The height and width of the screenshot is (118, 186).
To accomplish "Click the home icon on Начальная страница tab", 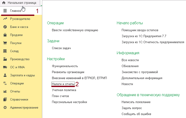I will 4,3.
